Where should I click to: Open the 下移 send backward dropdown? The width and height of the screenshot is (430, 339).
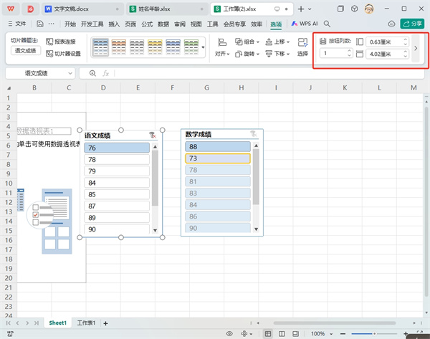(x=277, y=54)
